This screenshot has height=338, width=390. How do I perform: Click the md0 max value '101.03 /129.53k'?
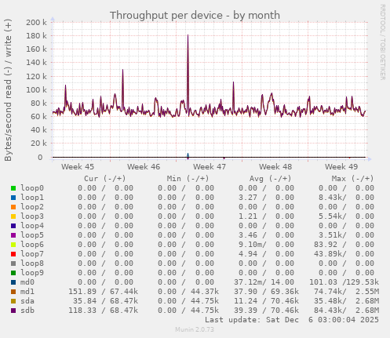coord(344,282)
